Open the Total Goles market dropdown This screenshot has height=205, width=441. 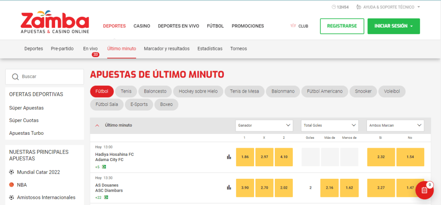(329, 125)
